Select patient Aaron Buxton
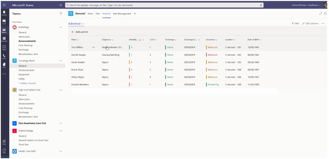 (x=78, y=62)
